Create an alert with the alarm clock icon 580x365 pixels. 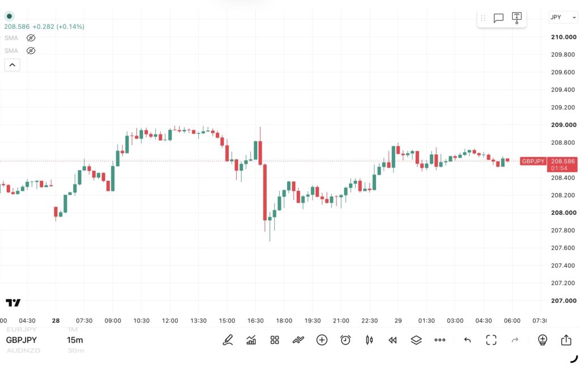pyautogui.click(x=346, y=340)
